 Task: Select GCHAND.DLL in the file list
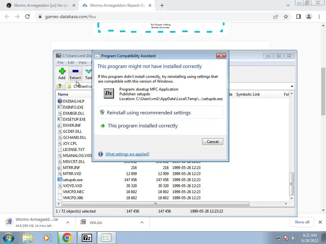74,137
